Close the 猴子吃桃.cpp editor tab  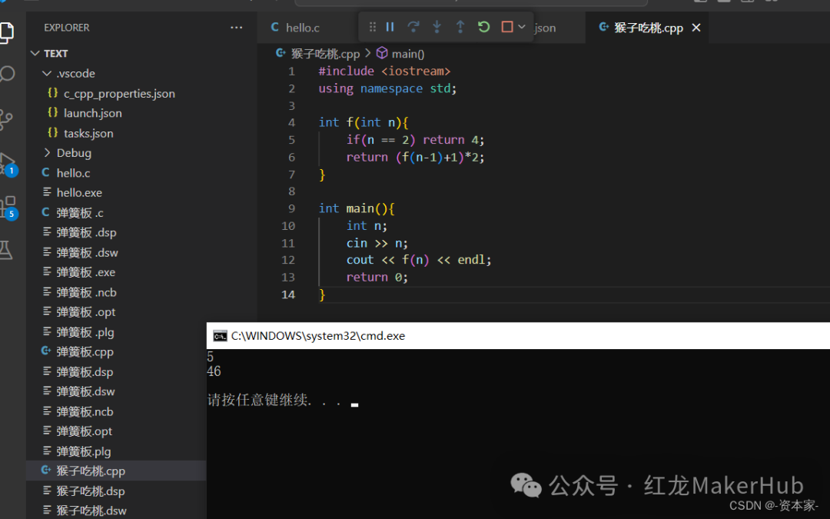(696, 28)
